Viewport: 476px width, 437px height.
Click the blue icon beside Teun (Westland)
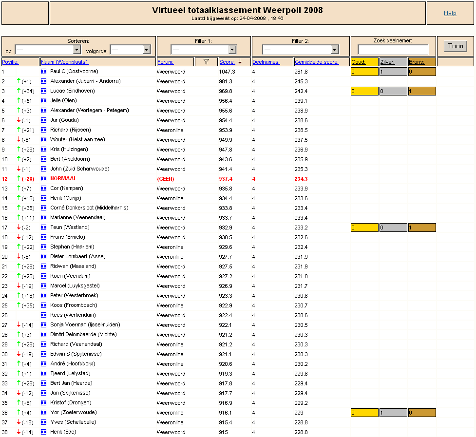coord(44,228)
